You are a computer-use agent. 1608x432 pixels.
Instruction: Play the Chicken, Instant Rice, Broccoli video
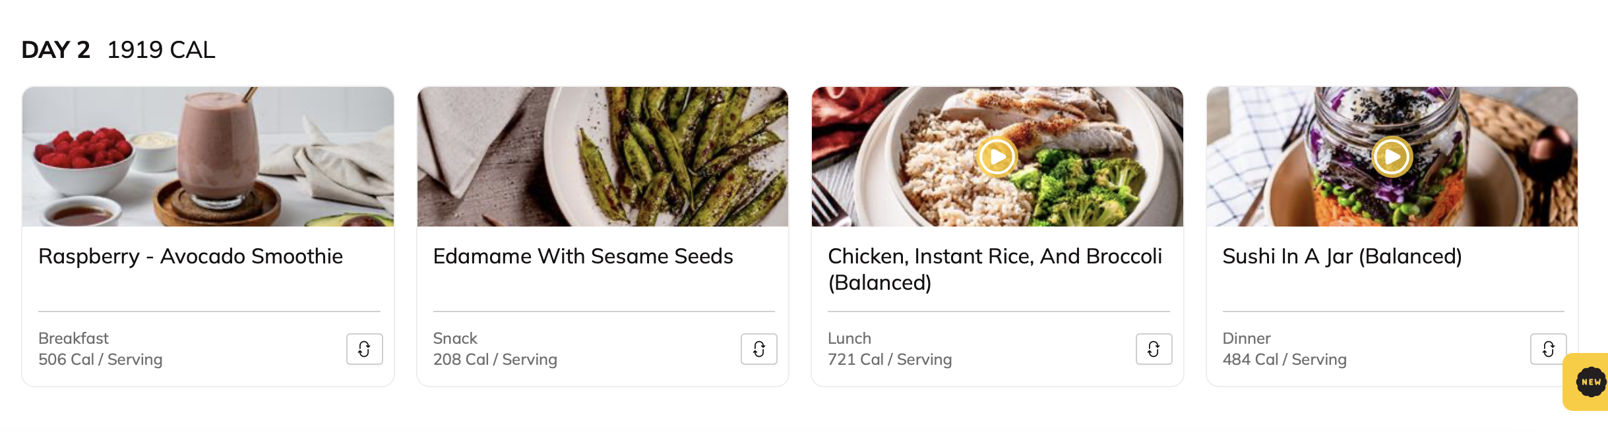pyautogui.click(x=997, y=157)
